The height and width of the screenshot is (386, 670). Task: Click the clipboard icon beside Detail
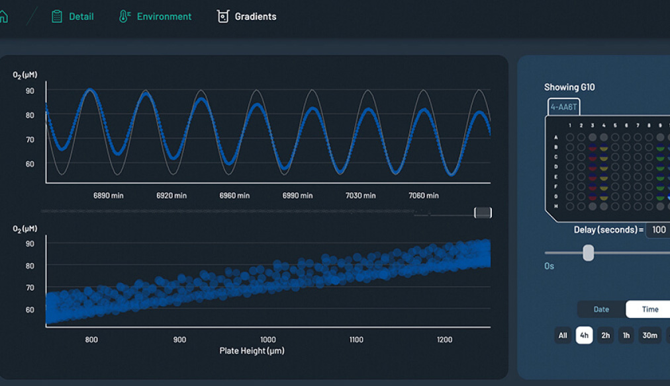click(x=57, y=17)
